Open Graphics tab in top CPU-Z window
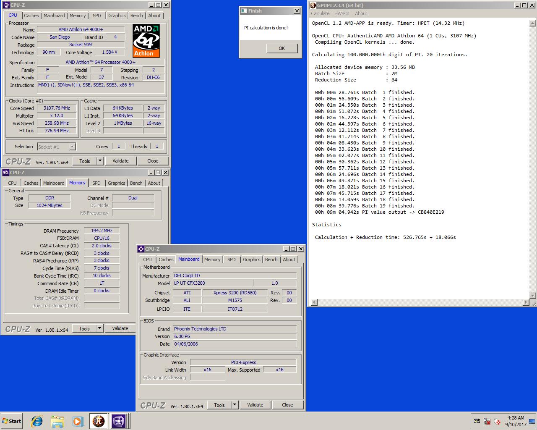537x430 pixels. tap(117, 16)
